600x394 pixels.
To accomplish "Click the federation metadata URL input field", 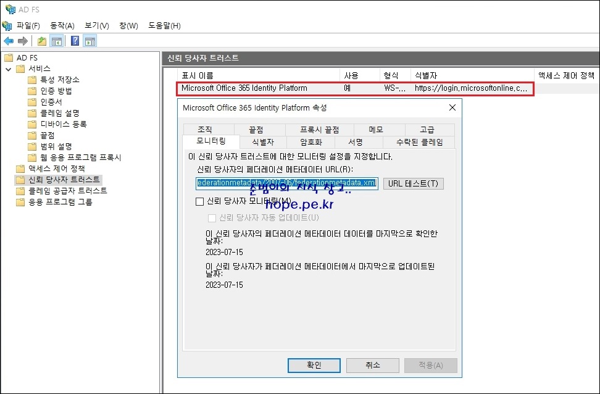I will click(x=287, y=183).
